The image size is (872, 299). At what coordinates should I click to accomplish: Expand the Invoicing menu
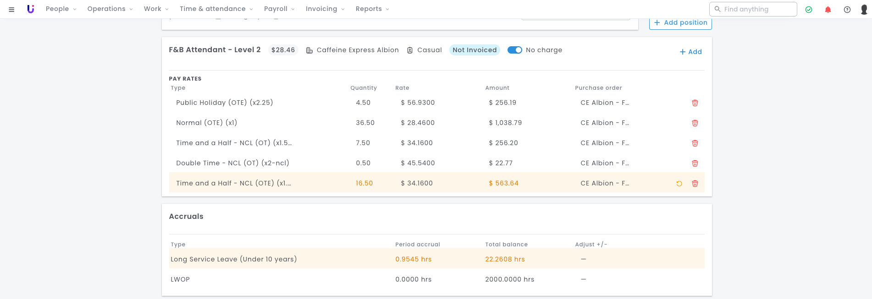click(325, 9)
